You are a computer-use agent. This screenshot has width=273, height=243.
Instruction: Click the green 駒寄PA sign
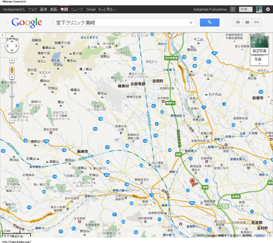[x=170, y=103]
